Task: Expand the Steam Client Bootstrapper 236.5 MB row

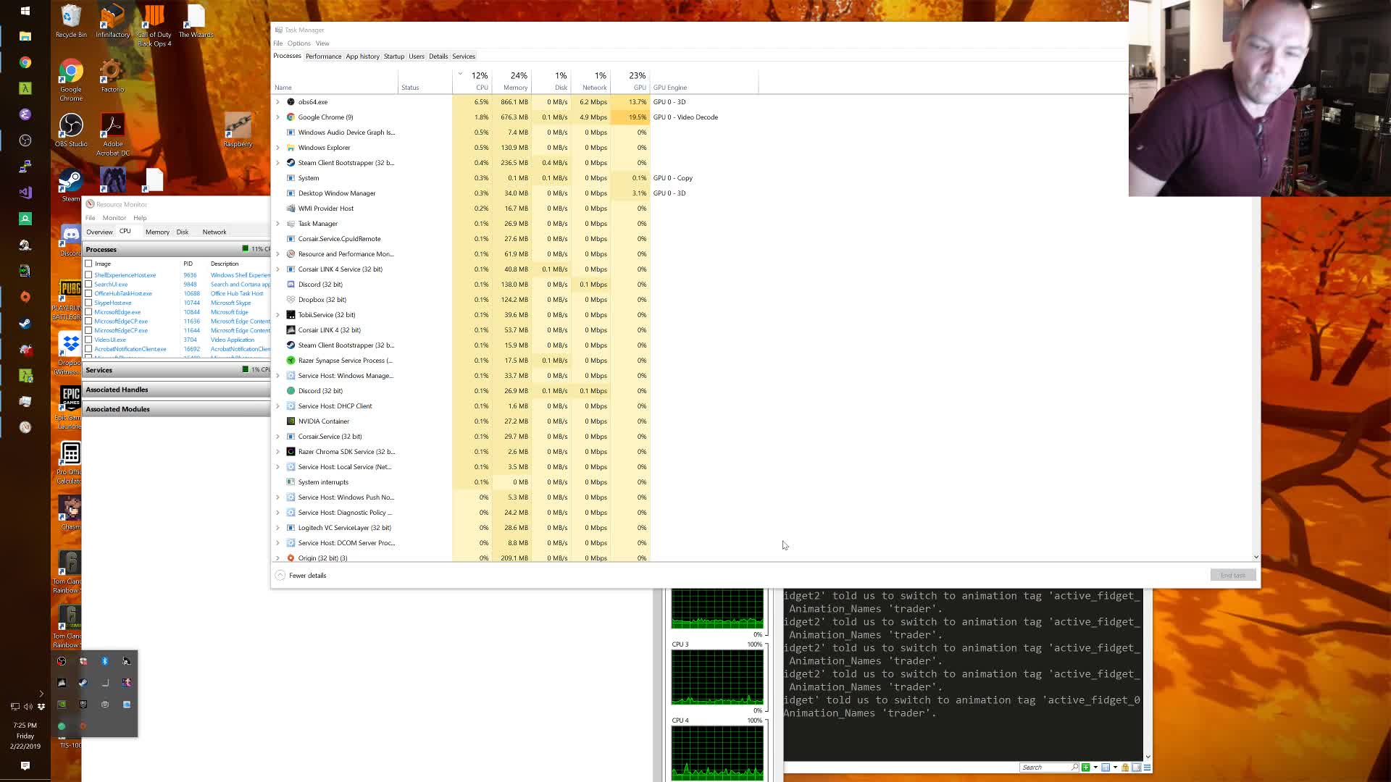Action: pyautogui.click(x=277, y=163)
